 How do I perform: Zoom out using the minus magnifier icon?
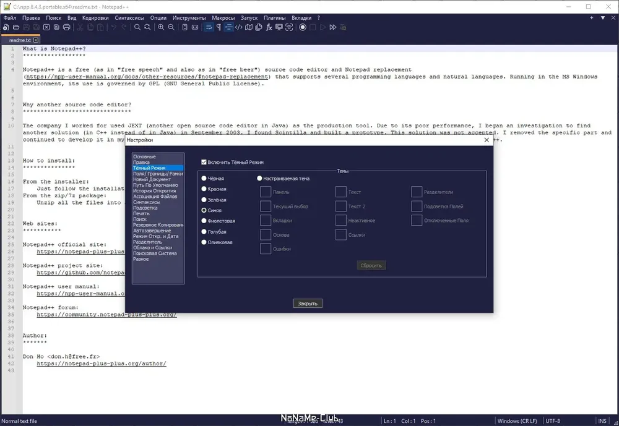(171, 27)
